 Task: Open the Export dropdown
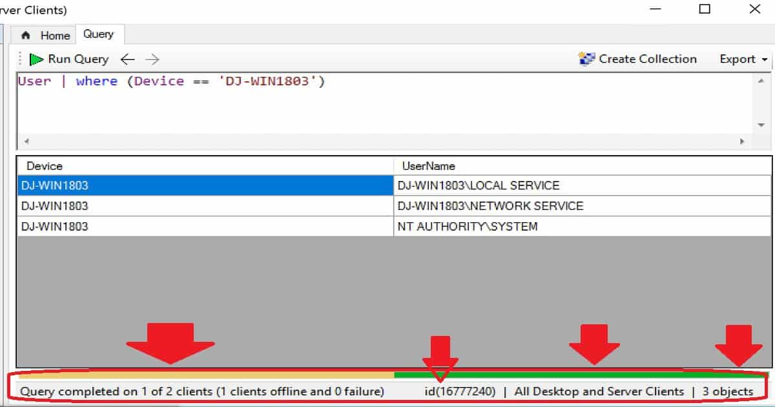click(x=743, y=59)
